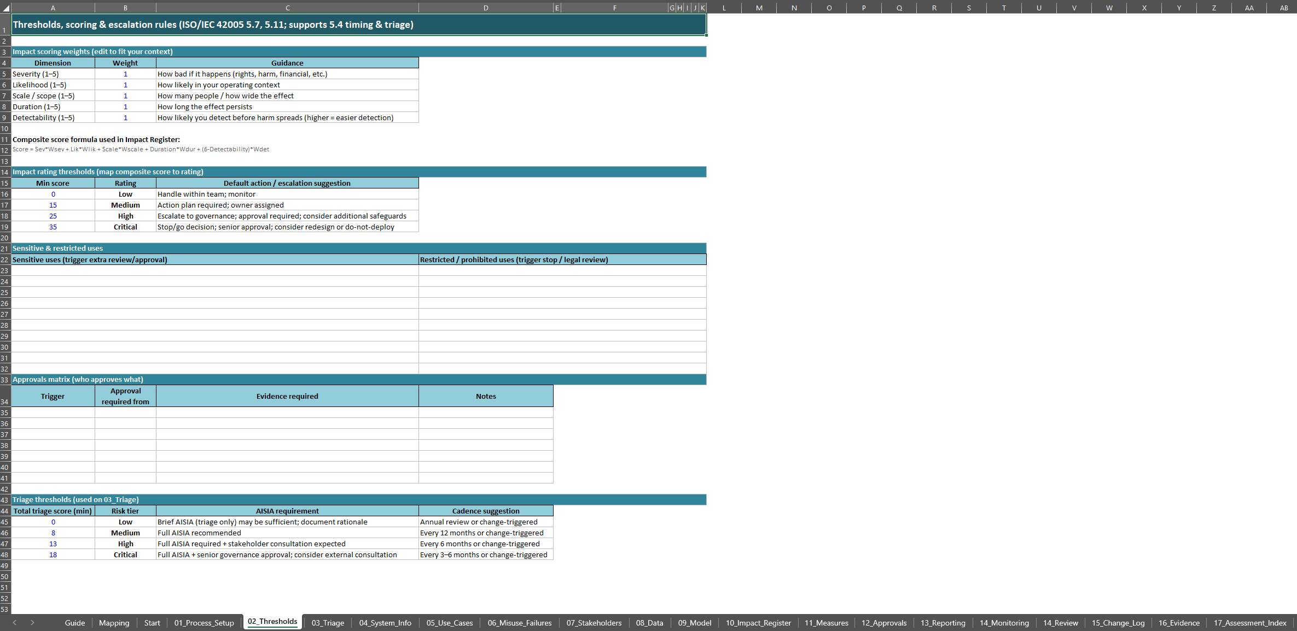
Task: Select the 12_Approvals sheet tab
Action: point(884,623)
